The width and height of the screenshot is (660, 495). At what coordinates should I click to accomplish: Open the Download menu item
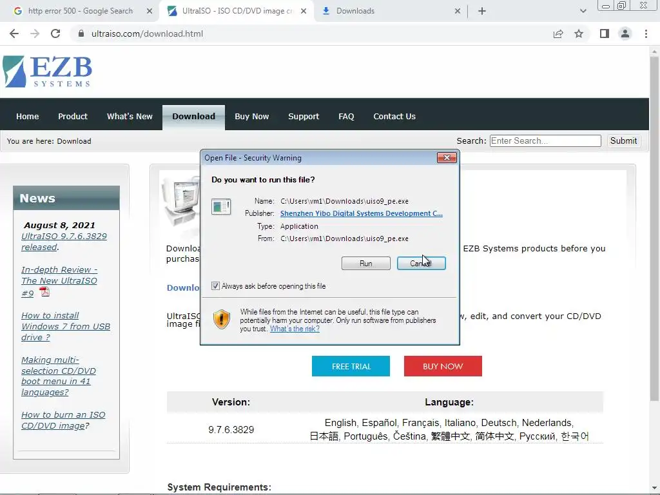tap(193, 117)
